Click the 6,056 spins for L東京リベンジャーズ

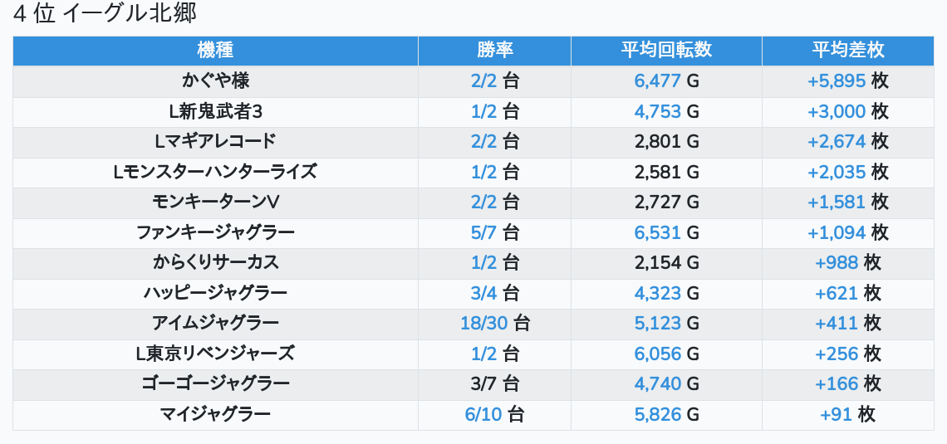coord(657,354)
